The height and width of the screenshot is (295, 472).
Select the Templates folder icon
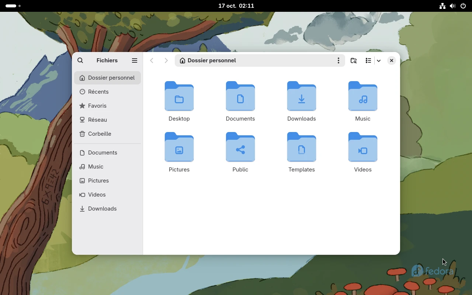pos(302,147)
